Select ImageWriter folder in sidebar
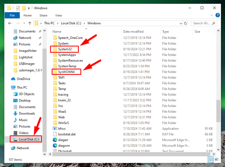225x167 pixels. tap(28, 51)
